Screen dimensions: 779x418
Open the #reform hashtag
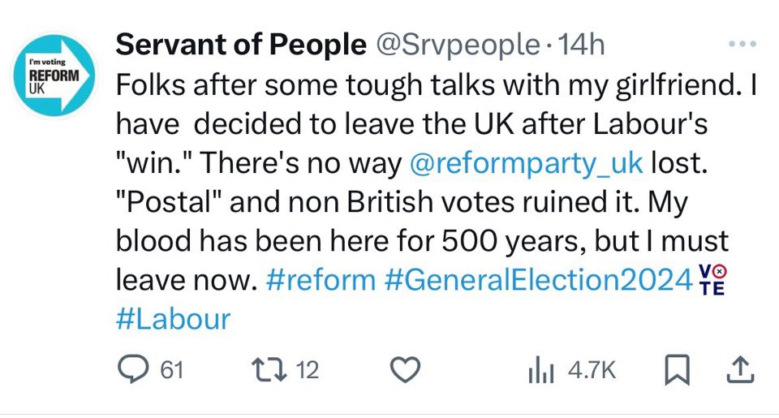pyautogui.click(x=321, y=280)
